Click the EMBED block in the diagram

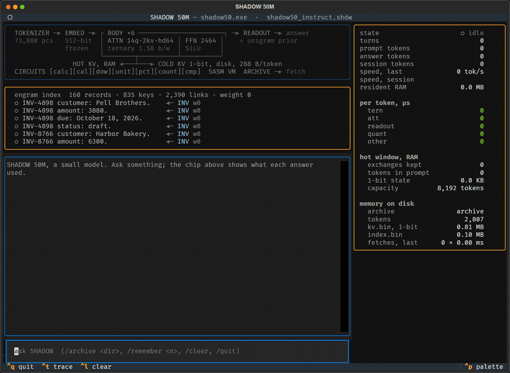pos(74,33)
